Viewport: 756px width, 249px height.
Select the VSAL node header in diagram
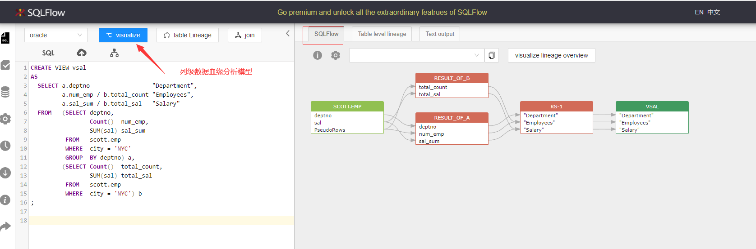pos(652,107)
